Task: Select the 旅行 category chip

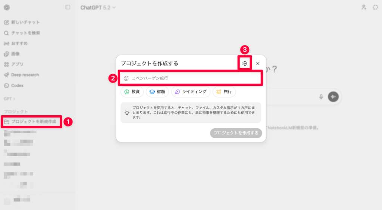Action: [x=224, y=92]
